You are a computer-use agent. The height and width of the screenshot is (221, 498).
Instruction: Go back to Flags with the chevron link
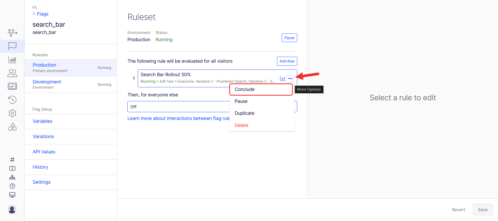(x=40, y=14)
